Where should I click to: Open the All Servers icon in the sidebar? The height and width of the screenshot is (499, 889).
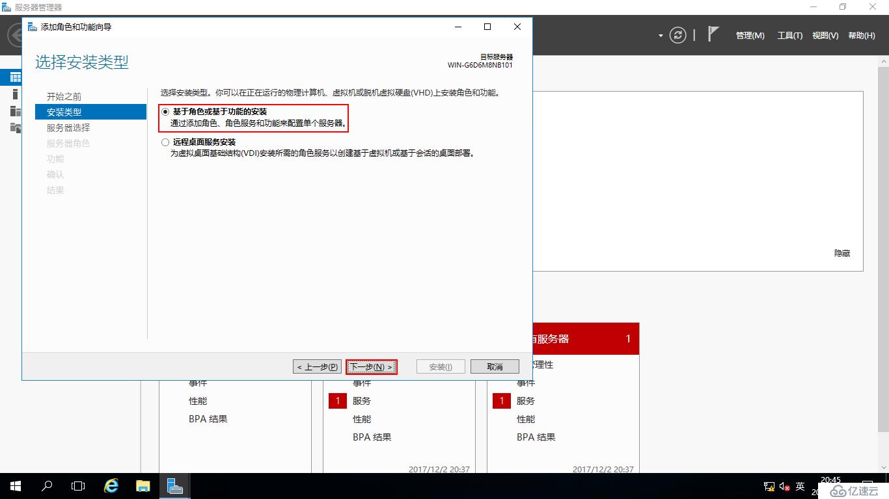[x=15, y=111]
